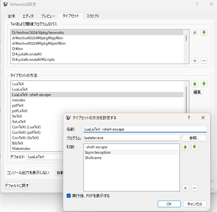Click the 参照... browse button

[194, 138]
